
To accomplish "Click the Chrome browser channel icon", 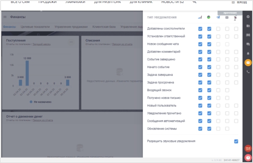I will [x=209, y=17].
